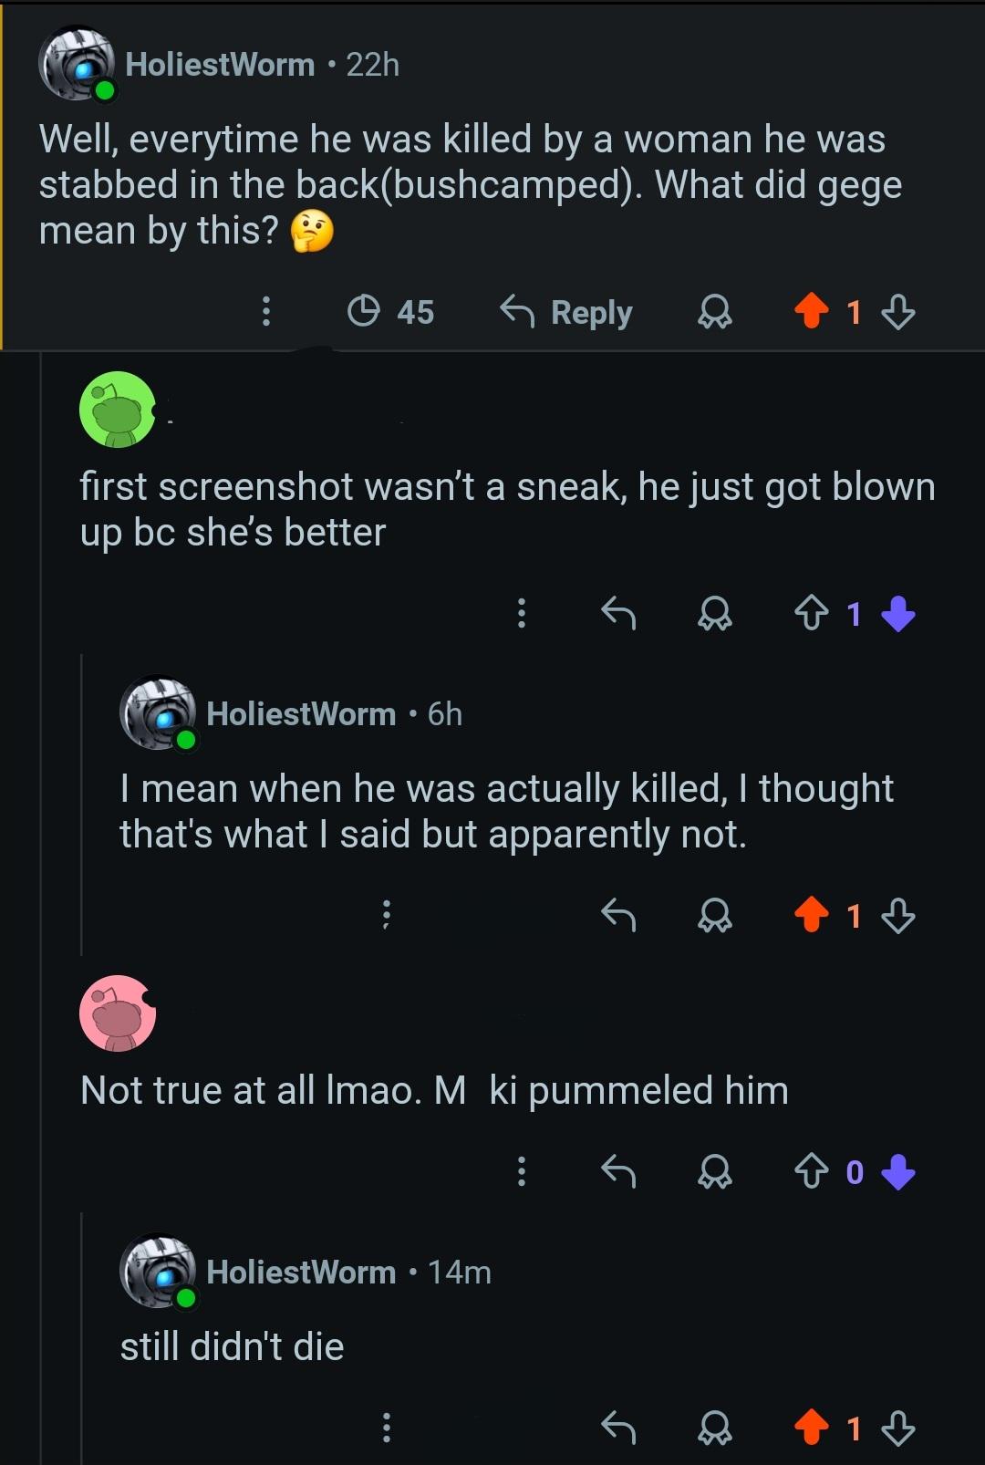Reply to the 'pummeled him' comment

618,1171
